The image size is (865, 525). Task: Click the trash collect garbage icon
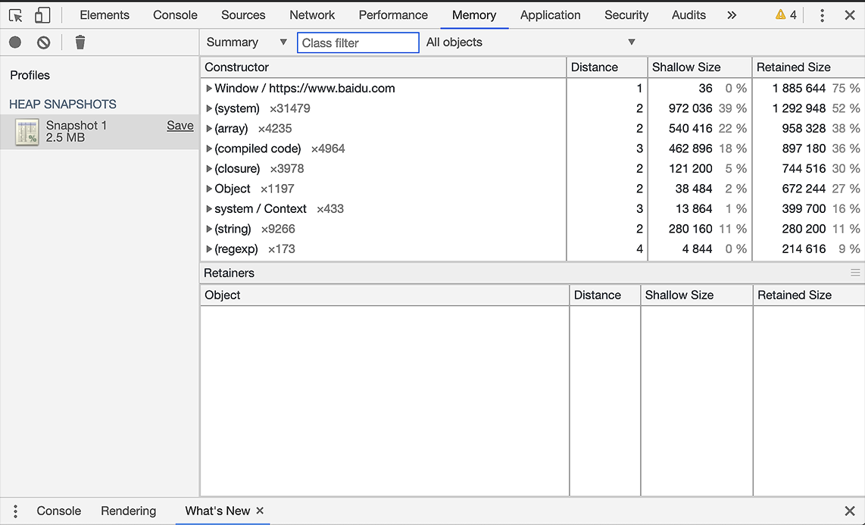click(80, 42)
